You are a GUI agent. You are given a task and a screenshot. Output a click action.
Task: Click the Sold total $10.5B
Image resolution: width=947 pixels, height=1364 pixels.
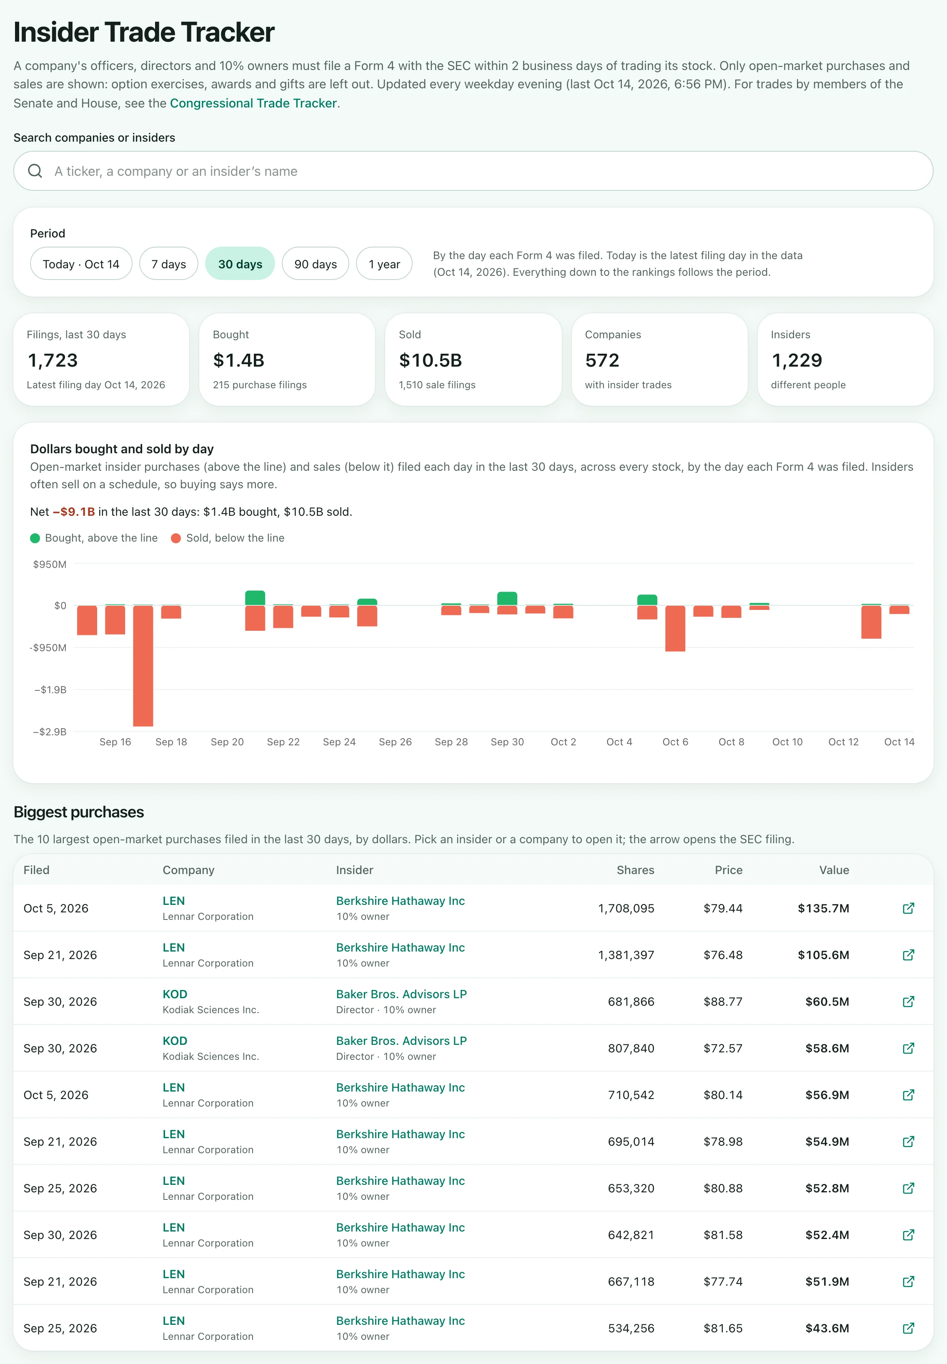(430, 360)
